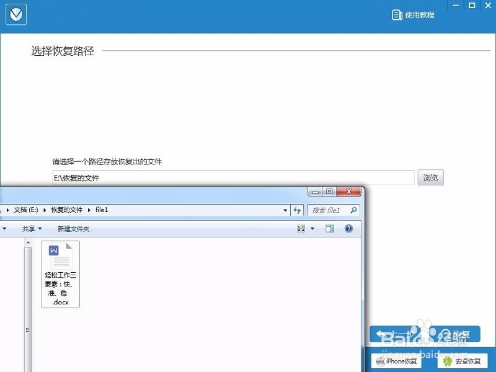Open the view options dropdown arrow
Screen dimensions: 496x372
coord(312,228)
